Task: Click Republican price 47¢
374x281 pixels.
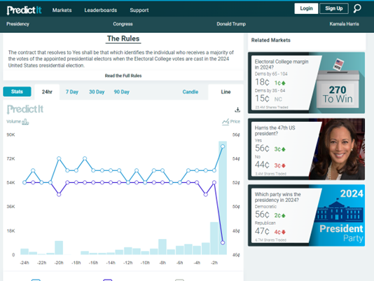Action: (x=262, y=231)
